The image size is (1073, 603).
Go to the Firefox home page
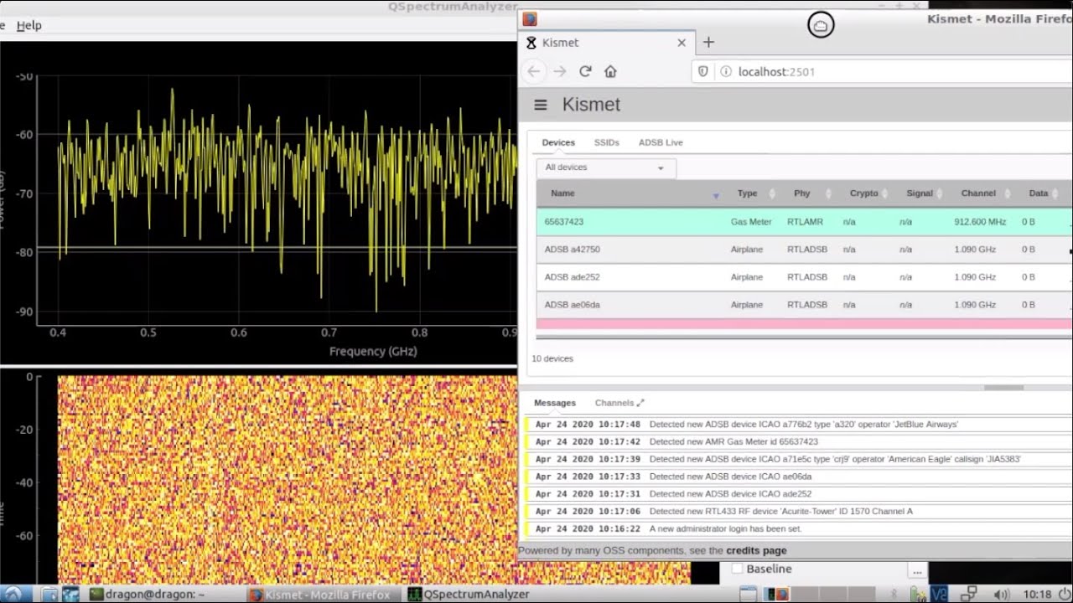(x=610, y=71)
